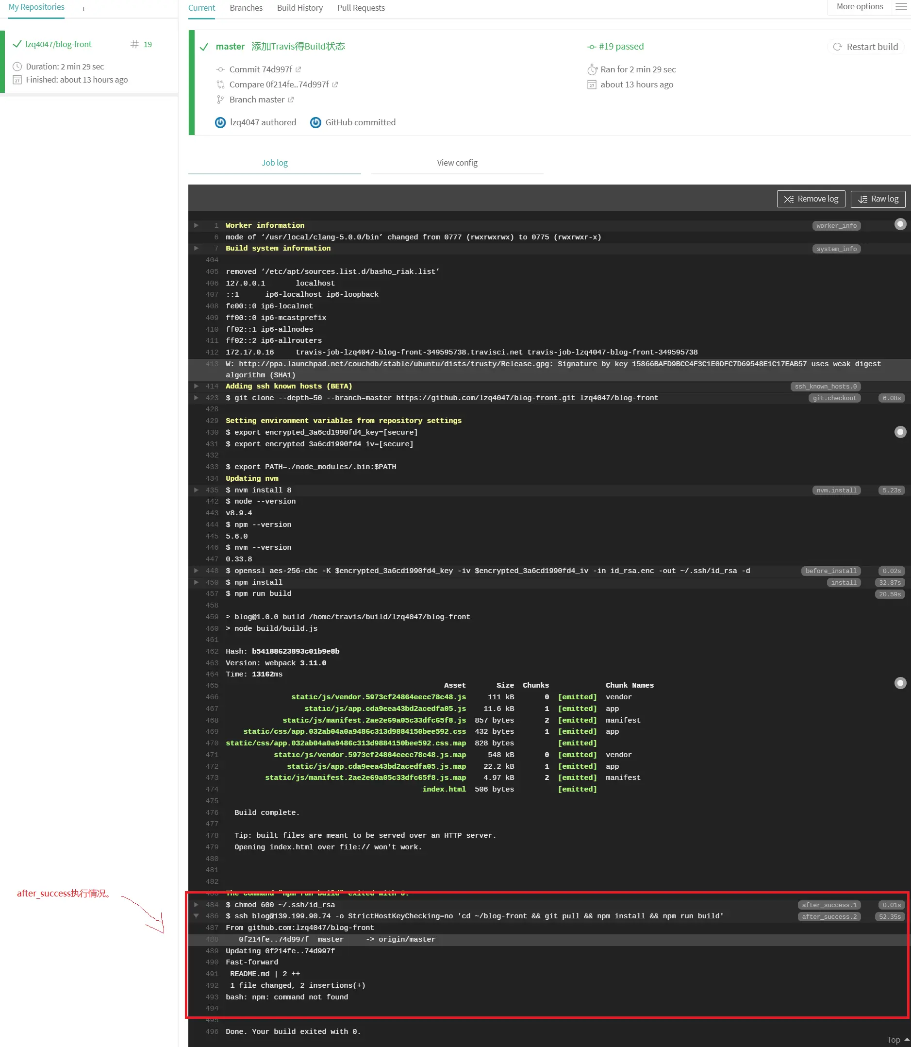Click the clock icon beside Duration in sidebar
The width and height of the screenshot is (911, 1047).
coord(17,67)
